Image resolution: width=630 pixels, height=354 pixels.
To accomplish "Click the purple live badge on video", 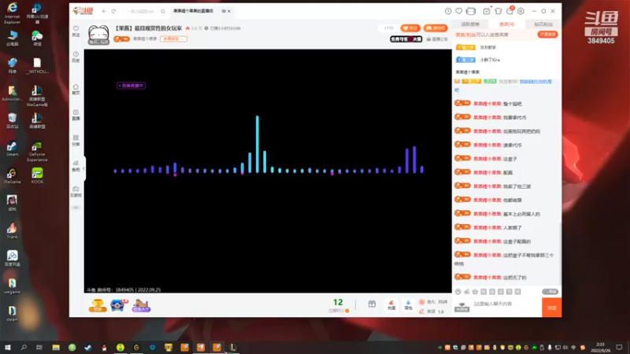I will click(131, 86).
